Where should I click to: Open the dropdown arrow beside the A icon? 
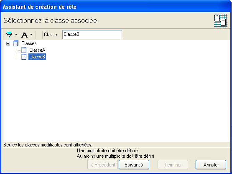(x=31, y=35)
